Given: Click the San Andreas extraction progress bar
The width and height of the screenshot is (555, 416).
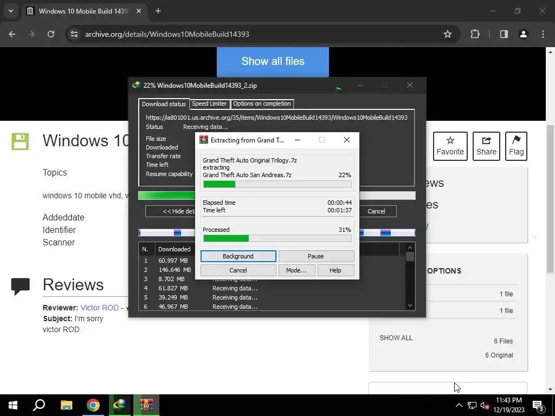Looking at the screenshot, I should [x=277, y=184].
